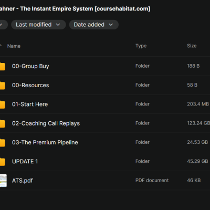Image resolution: width=210 pixels, height=210 pixels.
Task: Open the Last modified filter dropdown
Action: click(x=38, y=25)
